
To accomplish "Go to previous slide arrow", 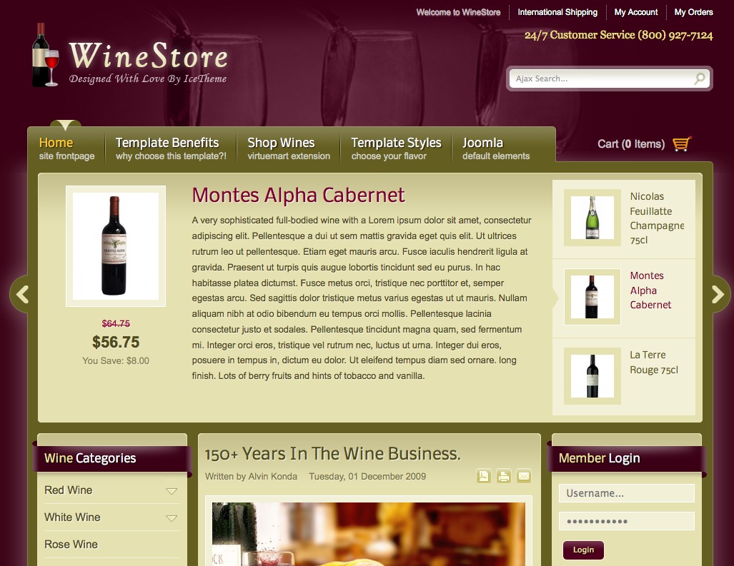I will tap(21, 294).
